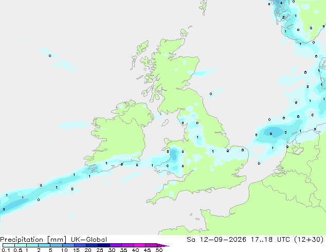This screenshot has height=252, width=326.
Task: Click the forecast offset '(12+30)' label
Action: tap(309, 240)
